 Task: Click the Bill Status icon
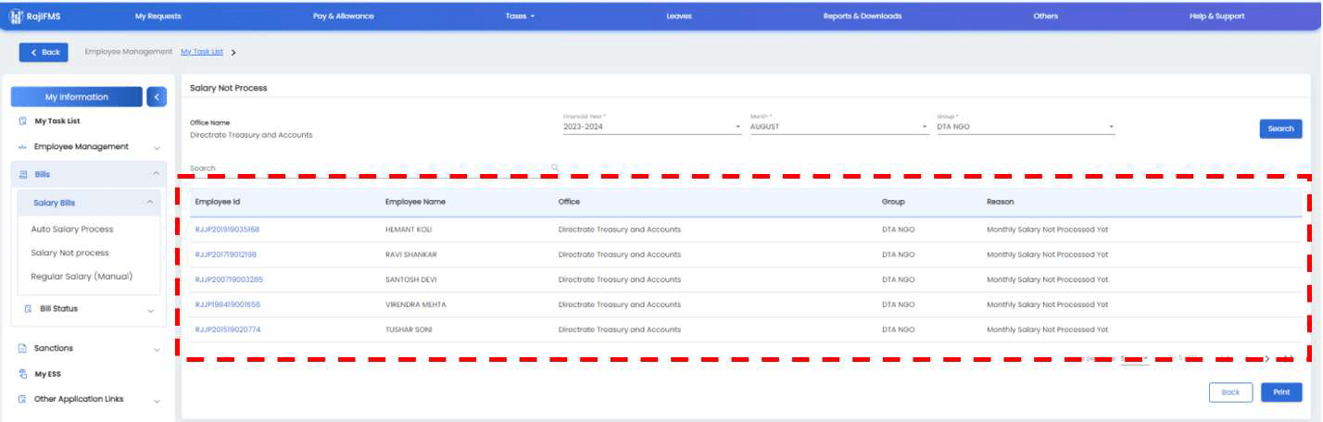tap(29, 309)
